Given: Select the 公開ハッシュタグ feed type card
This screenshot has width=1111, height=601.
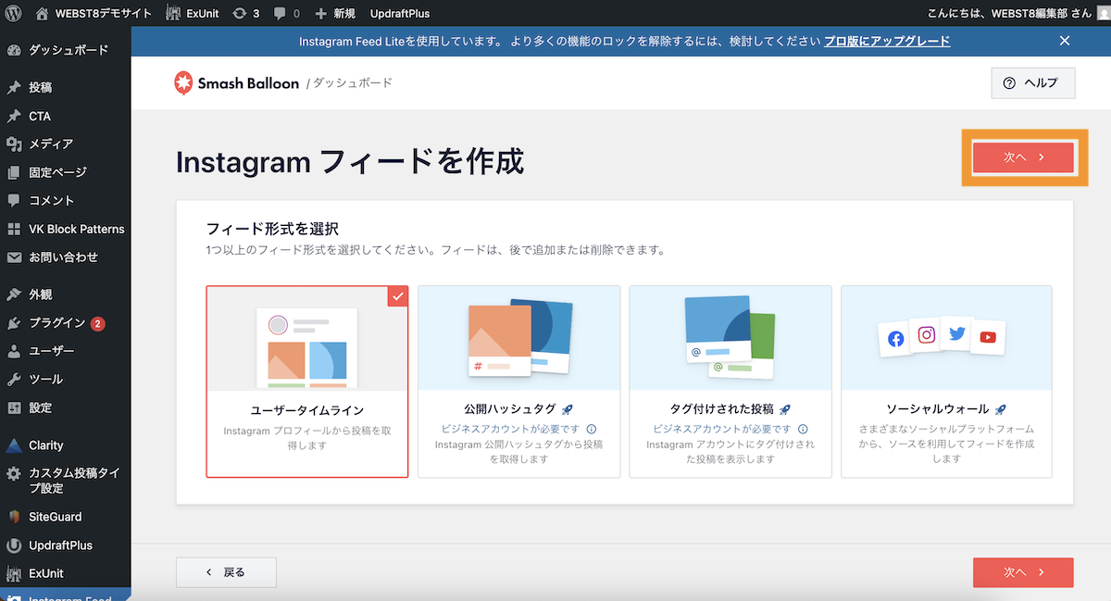Looking at the screenshot, I should point(518,381).
